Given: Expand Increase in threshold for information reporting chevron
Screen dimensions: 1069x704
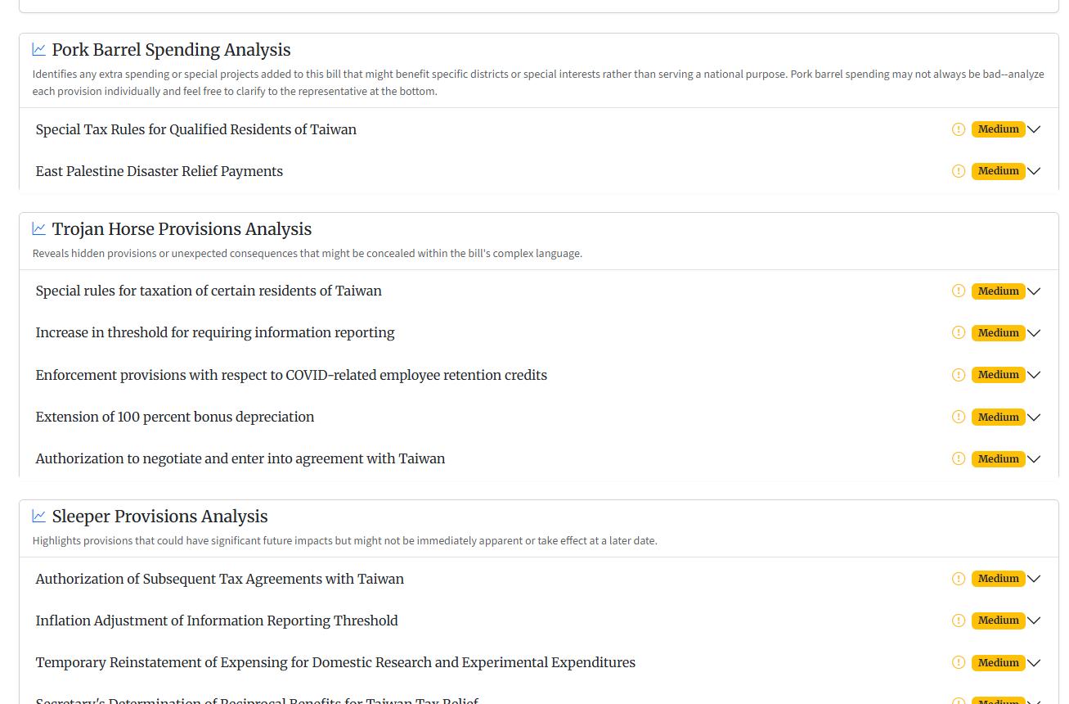Looking at the screenshot, I should click(x=1034, y=333).
